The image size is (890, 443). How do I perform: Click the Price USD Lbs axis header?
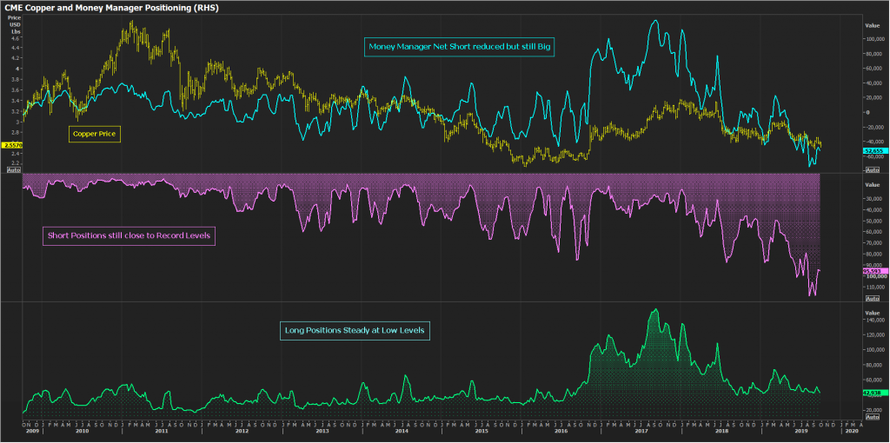pos(15,24)
